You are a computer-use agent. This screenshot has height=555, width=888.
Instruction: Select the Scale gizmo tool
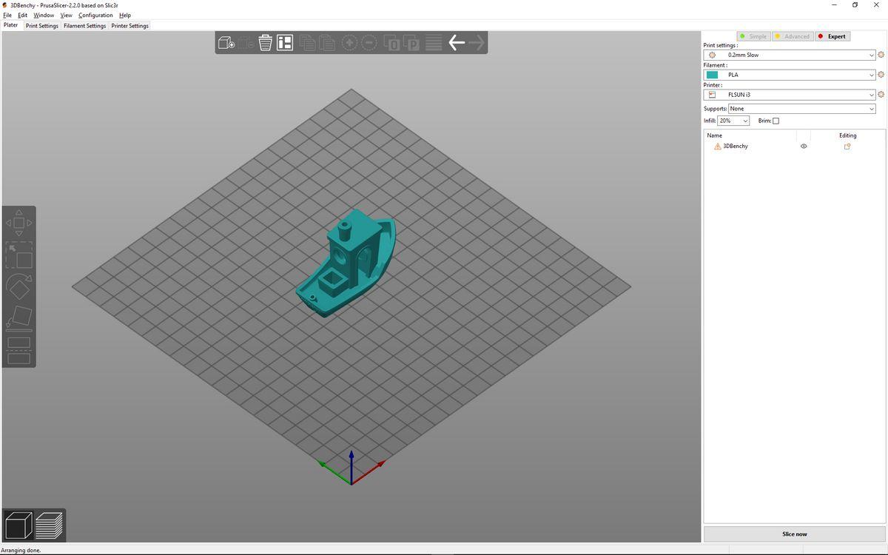click(19, 255)
